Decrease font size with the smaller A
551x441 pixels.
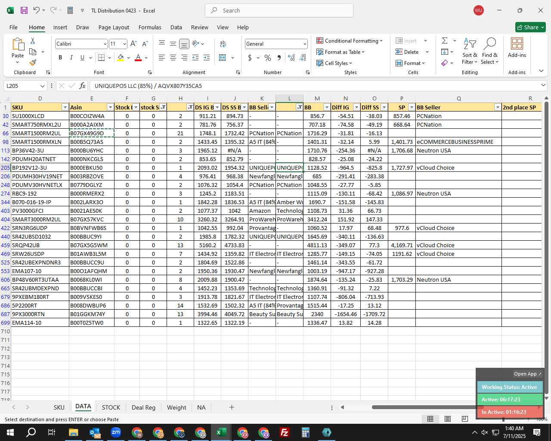point(145,44)
